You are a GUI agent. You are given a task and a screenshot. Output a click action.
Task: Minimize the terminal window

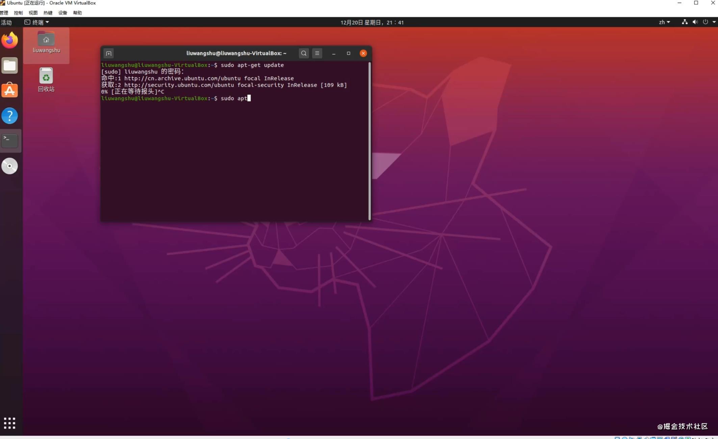click(334, 53)
